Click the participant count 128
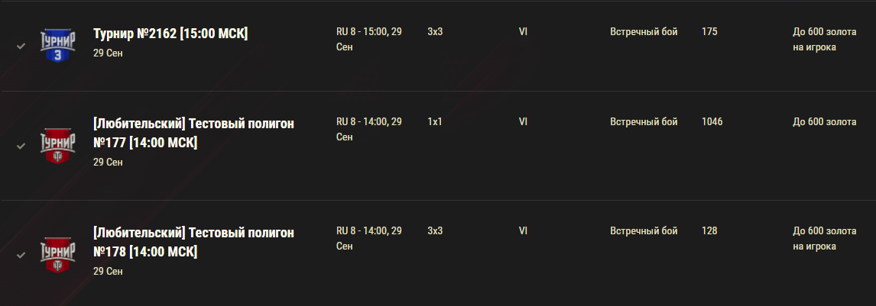 coord(709,230)
